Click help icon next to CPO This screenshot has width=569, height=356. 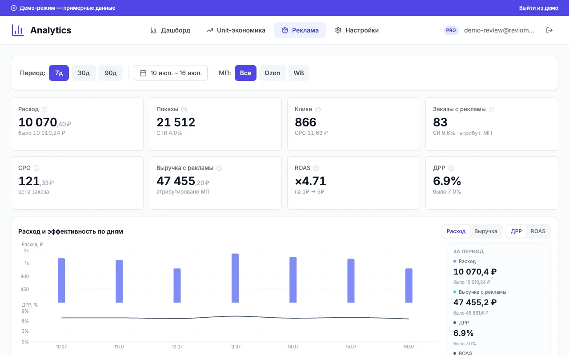coord(36,168)
